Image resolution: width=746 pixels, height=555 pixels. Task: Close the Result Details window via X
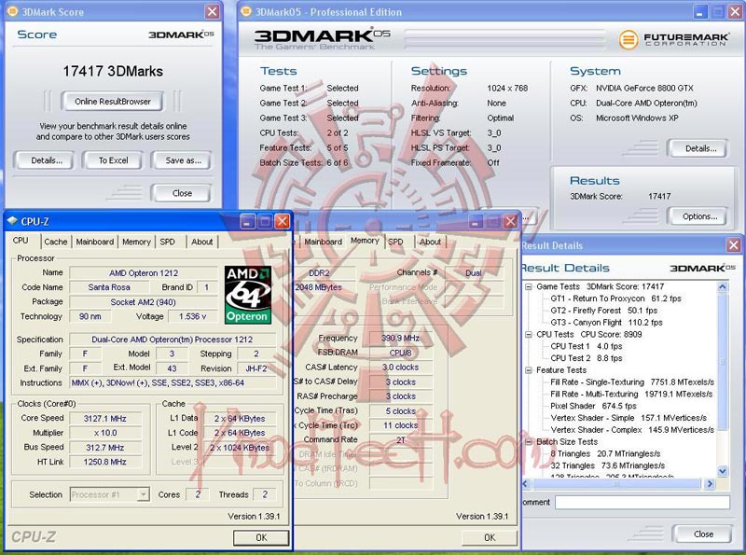pos(733,245)
